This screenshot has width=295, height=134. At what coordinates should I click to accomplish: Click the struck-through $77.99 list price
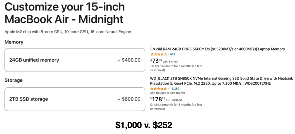coord(173,62)
